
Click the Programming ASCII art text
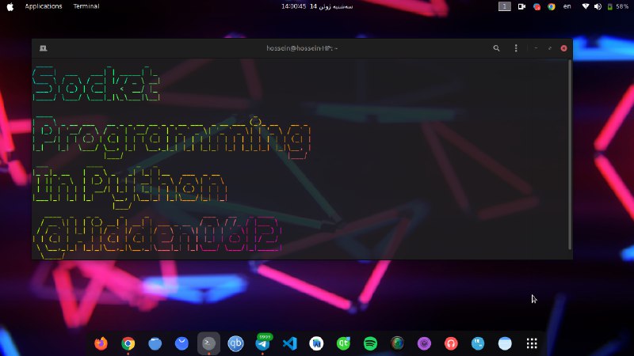coord(171,137)
